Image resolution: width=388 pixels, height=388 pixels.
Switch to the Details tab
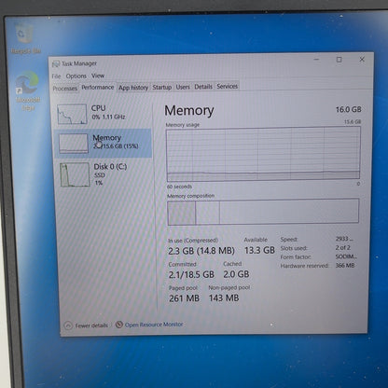coord(203,87)
